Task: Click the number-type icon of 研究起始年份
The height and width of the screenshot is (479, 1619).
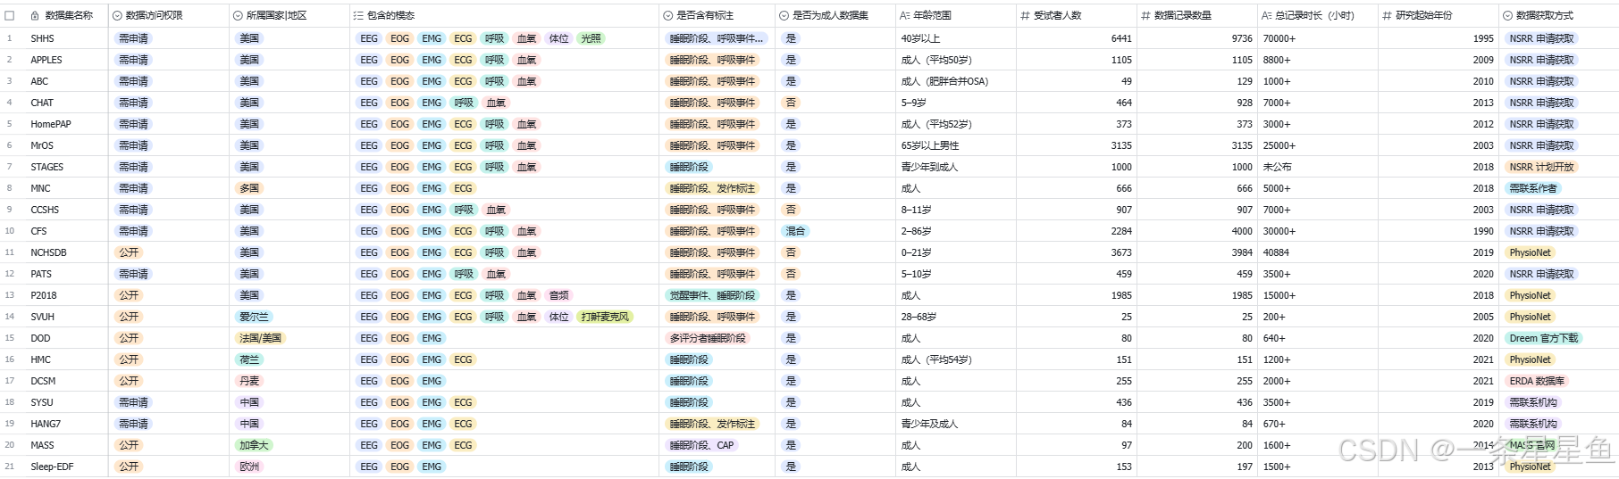Action: coord(1387,15)
